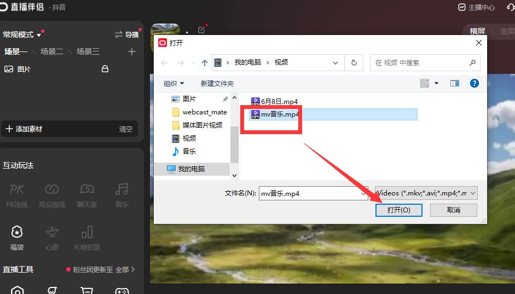
Task: Click search magnifier icon in dialog
Action: [x=472, y=63]
